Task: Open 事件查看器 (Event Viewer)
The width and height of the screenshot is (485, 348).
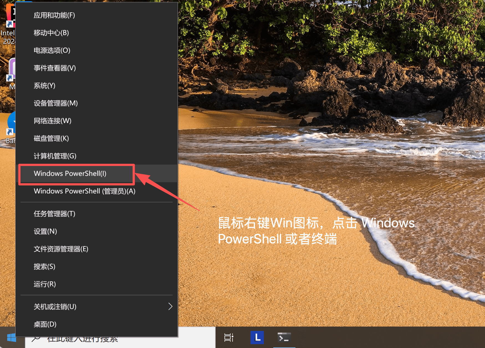Action: (x=54, y=68)
